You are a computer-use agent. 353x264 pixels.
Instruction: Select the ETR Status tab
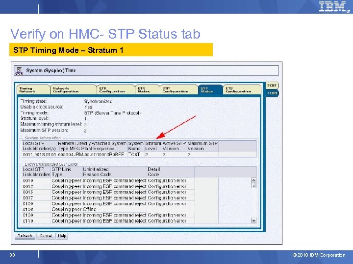click(147, 90)
